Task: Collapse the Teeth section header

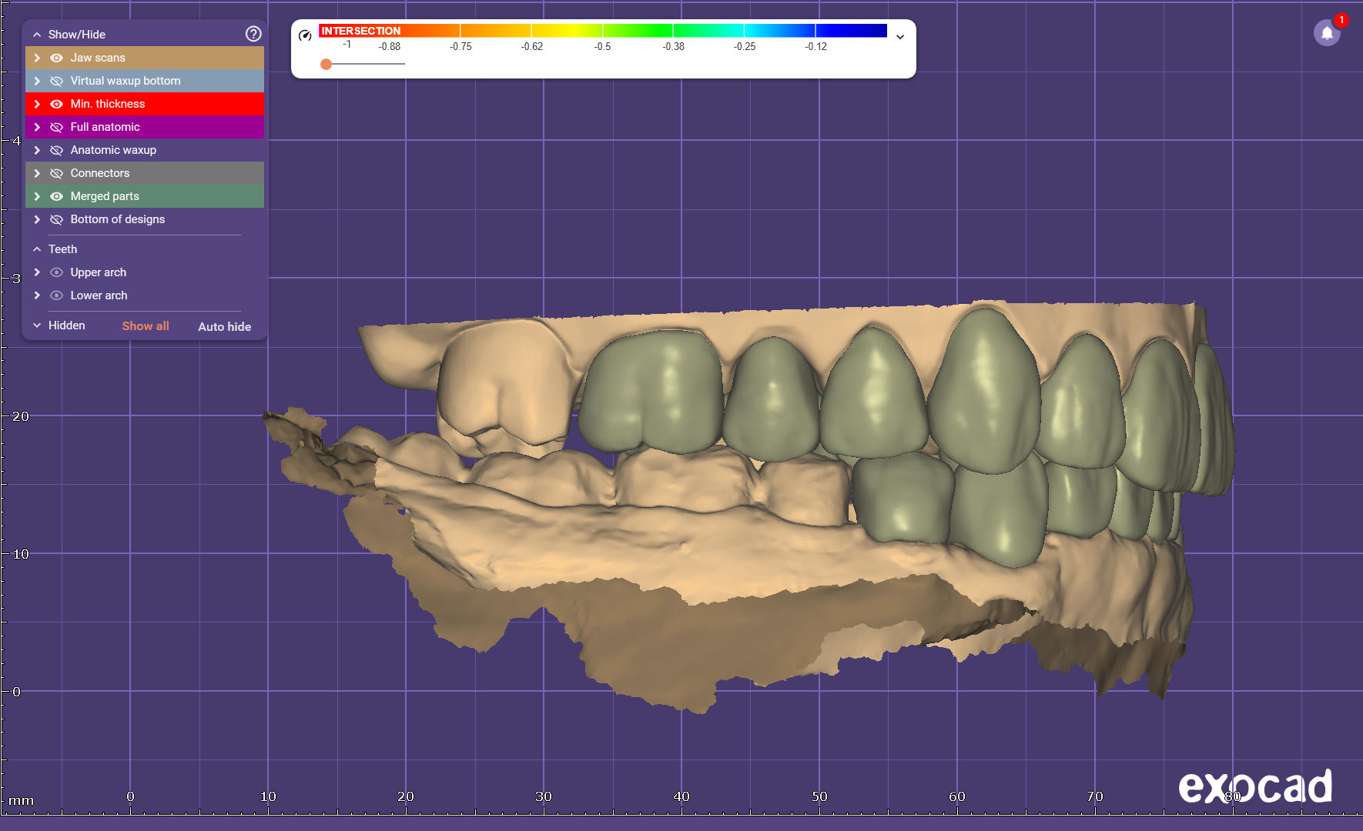Action: (x=37, y=249)
